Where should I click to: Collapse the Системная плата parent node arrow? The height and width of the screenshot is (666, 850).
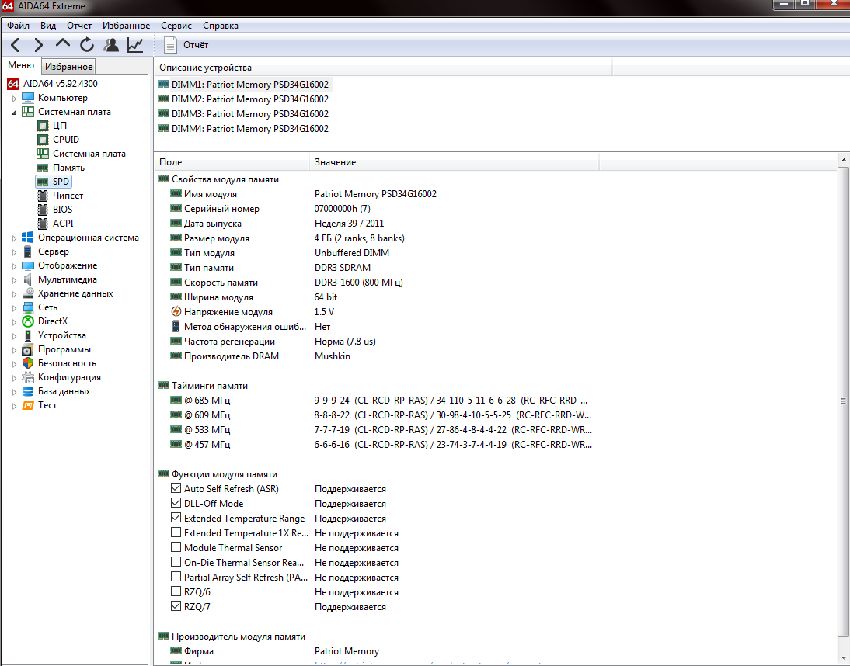(x=14, y=113)
